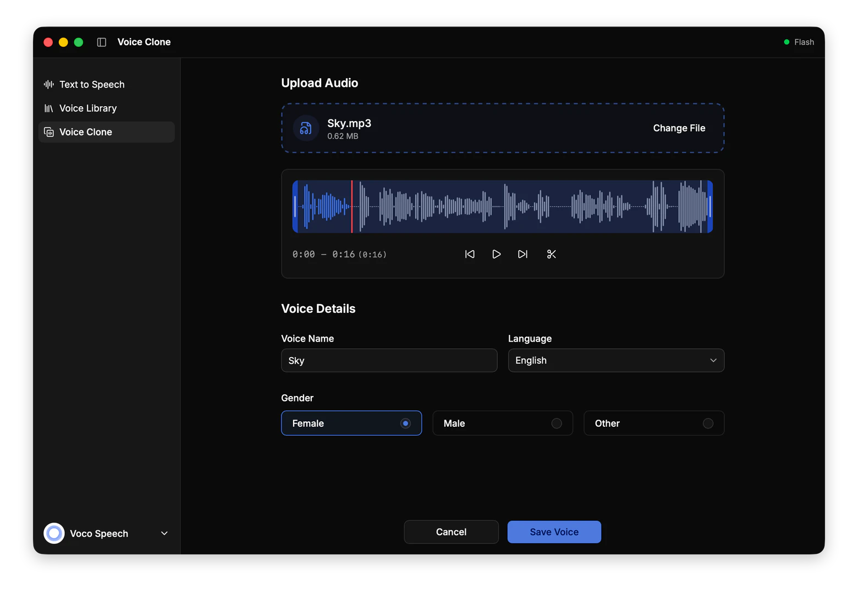
Task: Open the Voice Library section
Action: click(x=87, y=108)
